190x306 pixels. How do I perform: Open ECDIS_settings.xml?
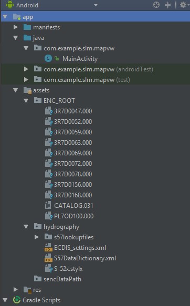(x=80, y=248)
